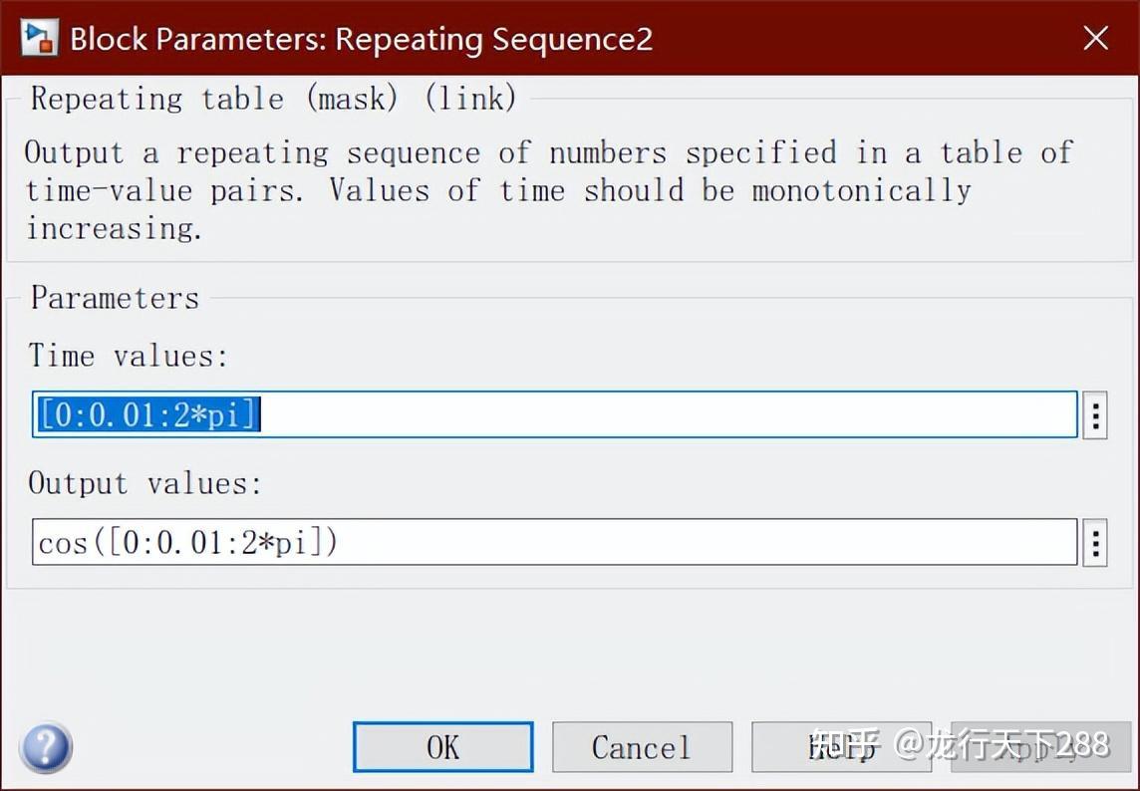Image resolution: width=1140 pixels, height=791 pixels.
Task: Open the three-dot menu beside Output values
Action: coord(1095,542)
